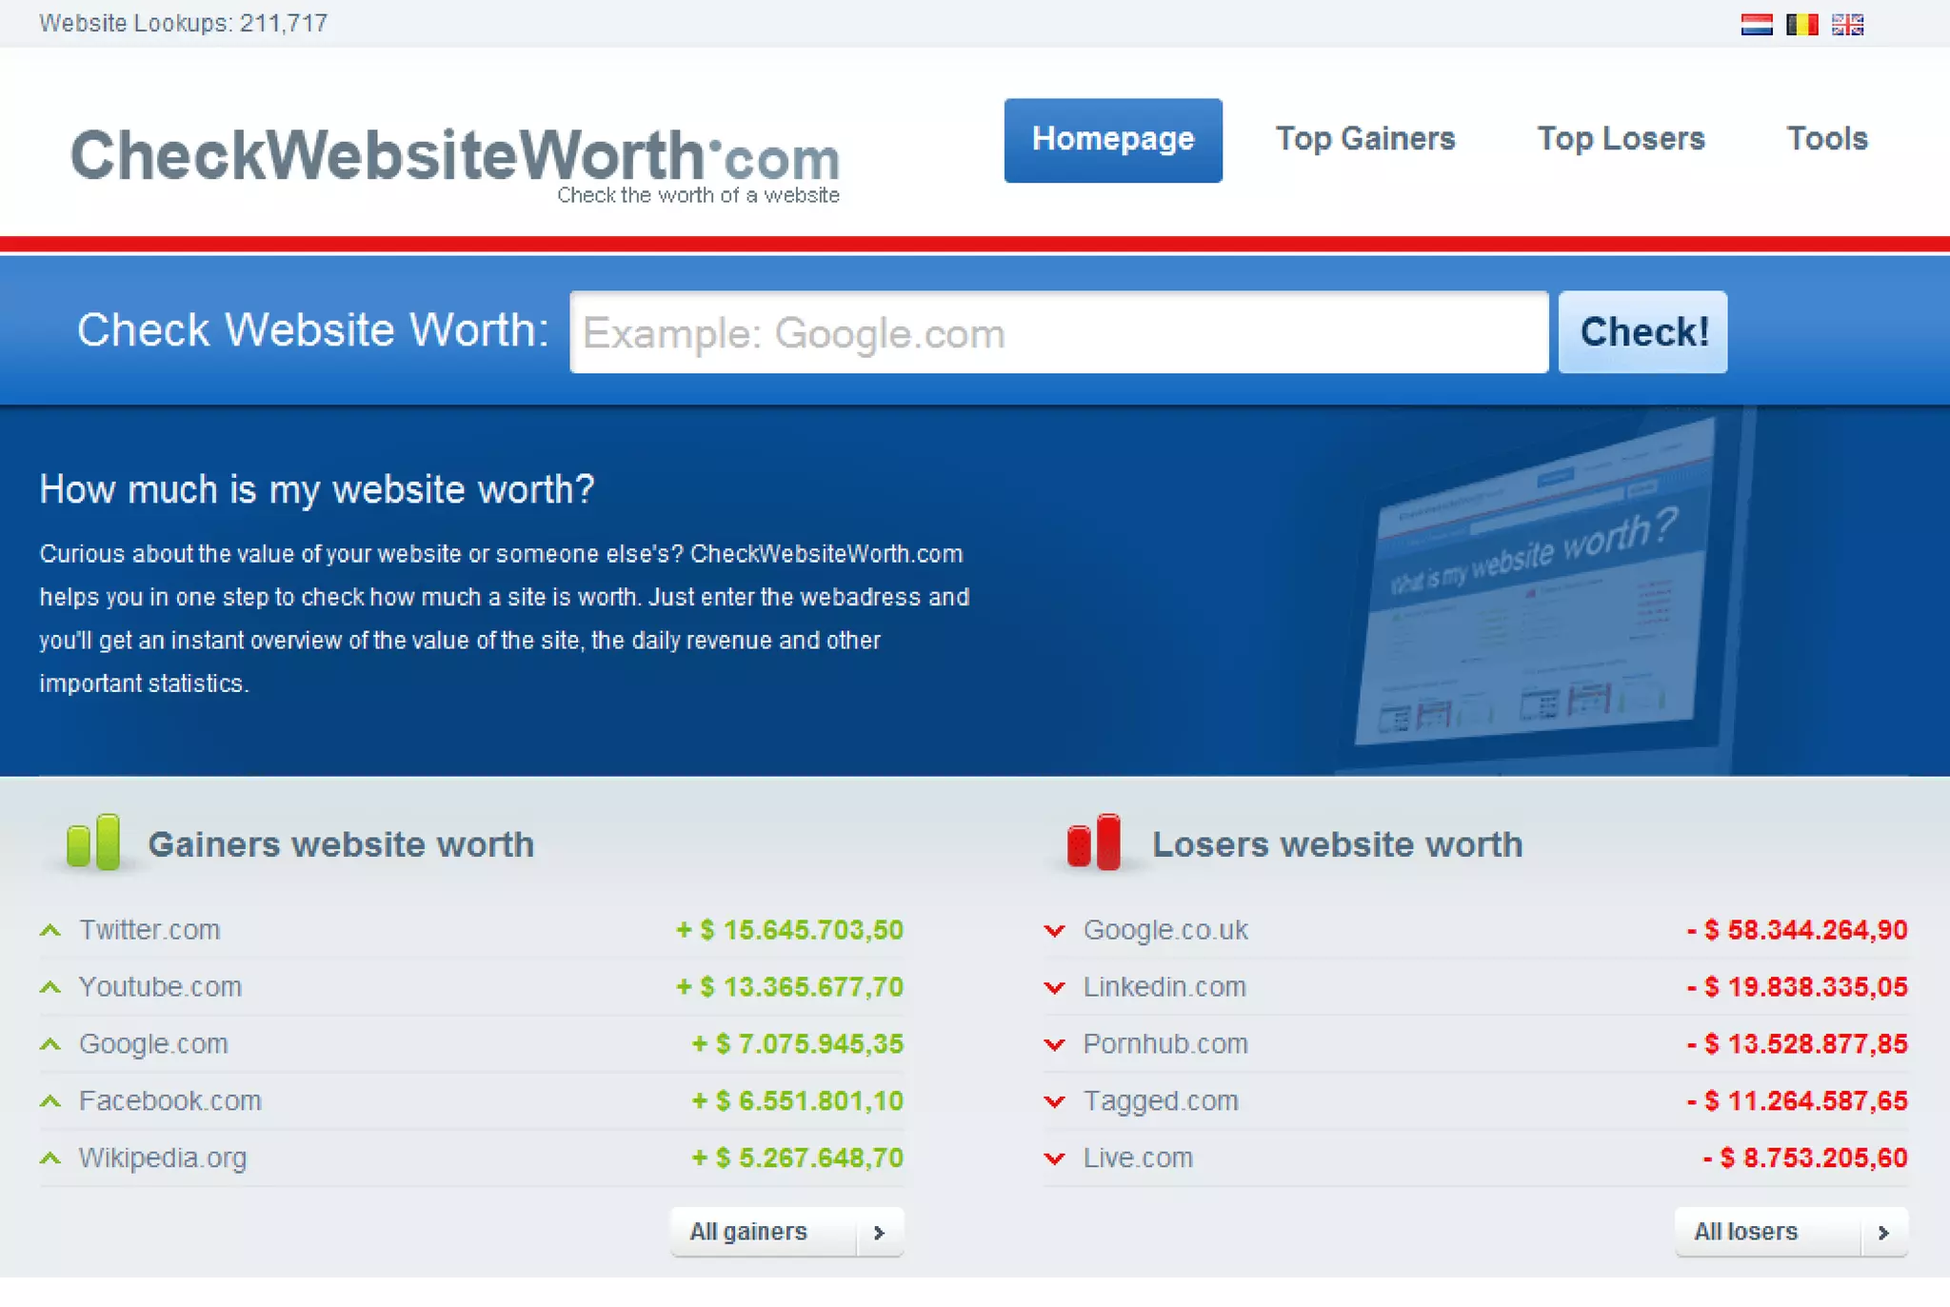Click the value - $ 13.528.877,85
The image size is (1950, 1307).
click(1797, 1044)
